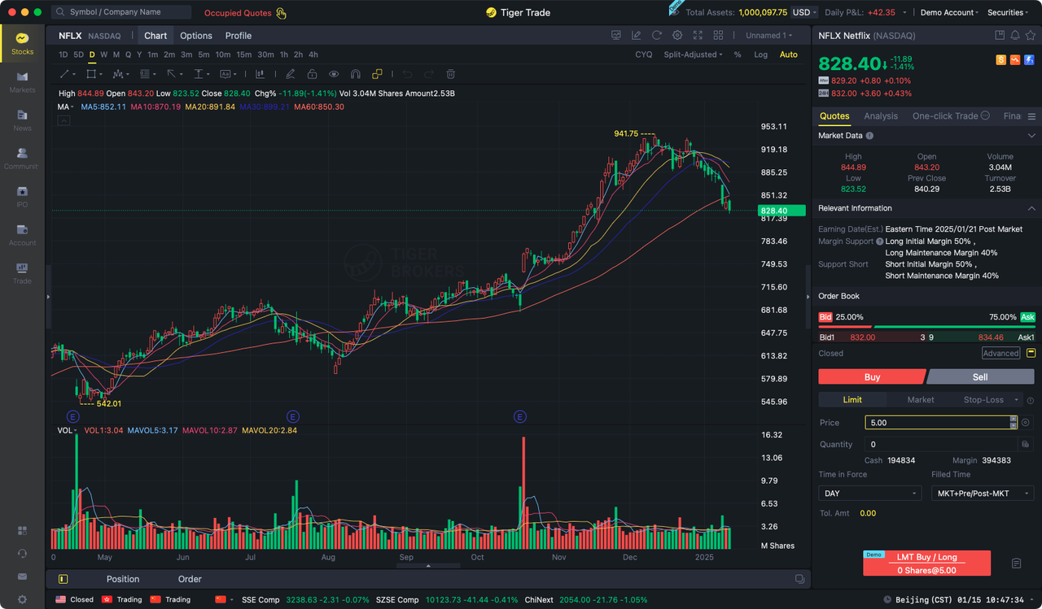Open chart settings gear icon
This screenshot has height=609, width=1042.
tap(677, 36)
